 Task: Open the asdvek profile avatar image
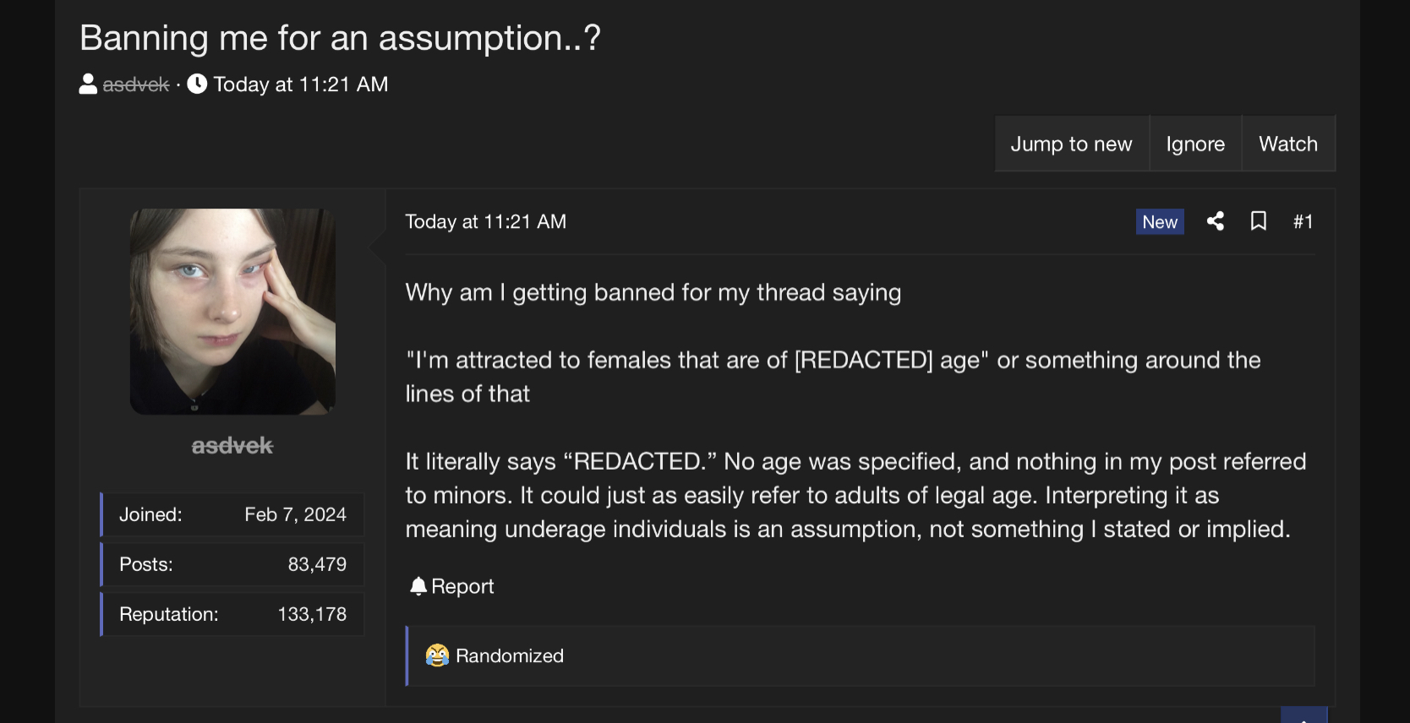[x=232, y=312]
